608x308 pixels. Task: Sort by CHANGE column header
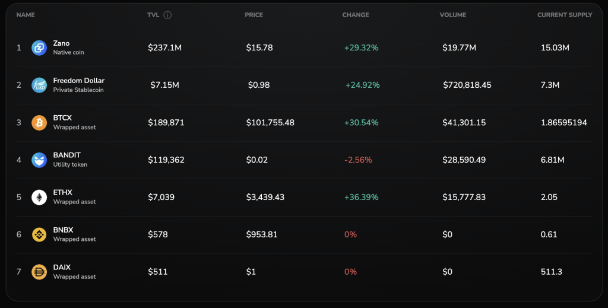pyautogui.click(x=355, y=15)
